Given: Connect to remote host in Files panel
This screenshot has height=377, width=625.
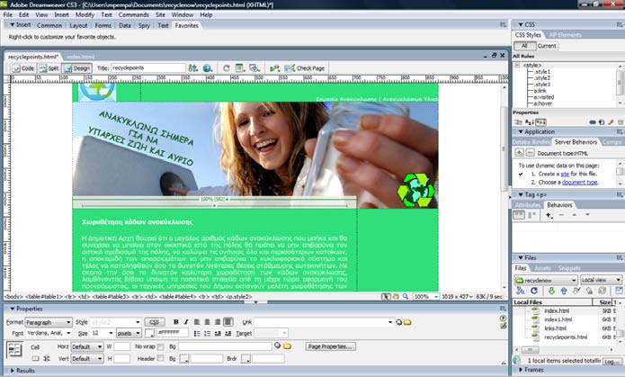Looking at the screenshot, I should pyautogui.click(x=520, y=291).
